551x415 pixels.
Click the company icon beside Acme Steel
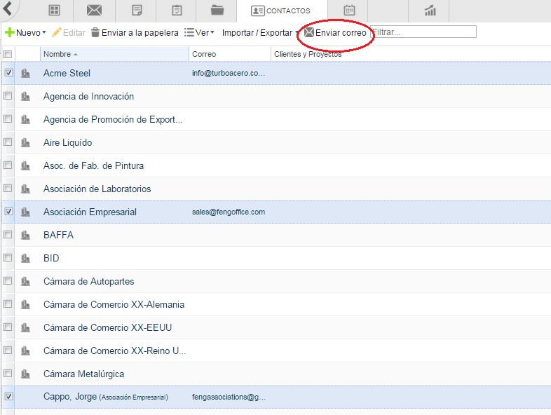point(26,73)
